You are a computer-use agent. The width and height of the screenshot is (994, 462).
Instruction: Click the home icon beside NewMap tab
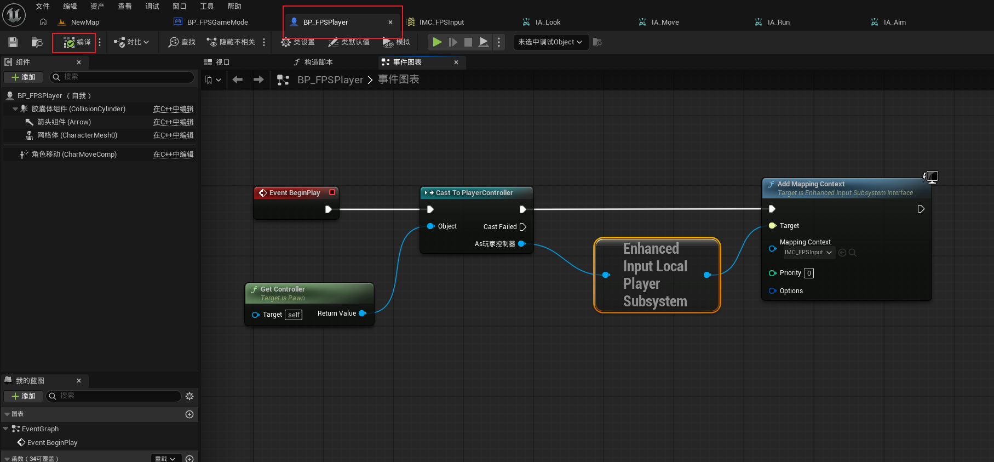click(43, 22)
